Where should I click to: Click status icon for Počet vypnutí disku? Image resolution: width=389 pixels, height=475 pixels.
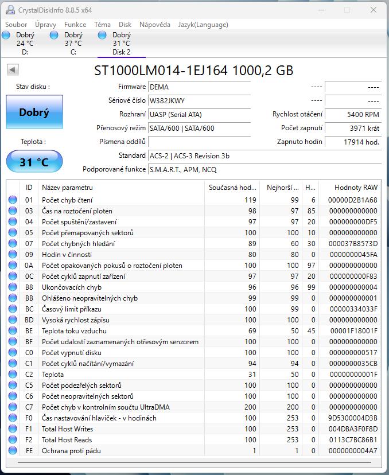point(13,352)
